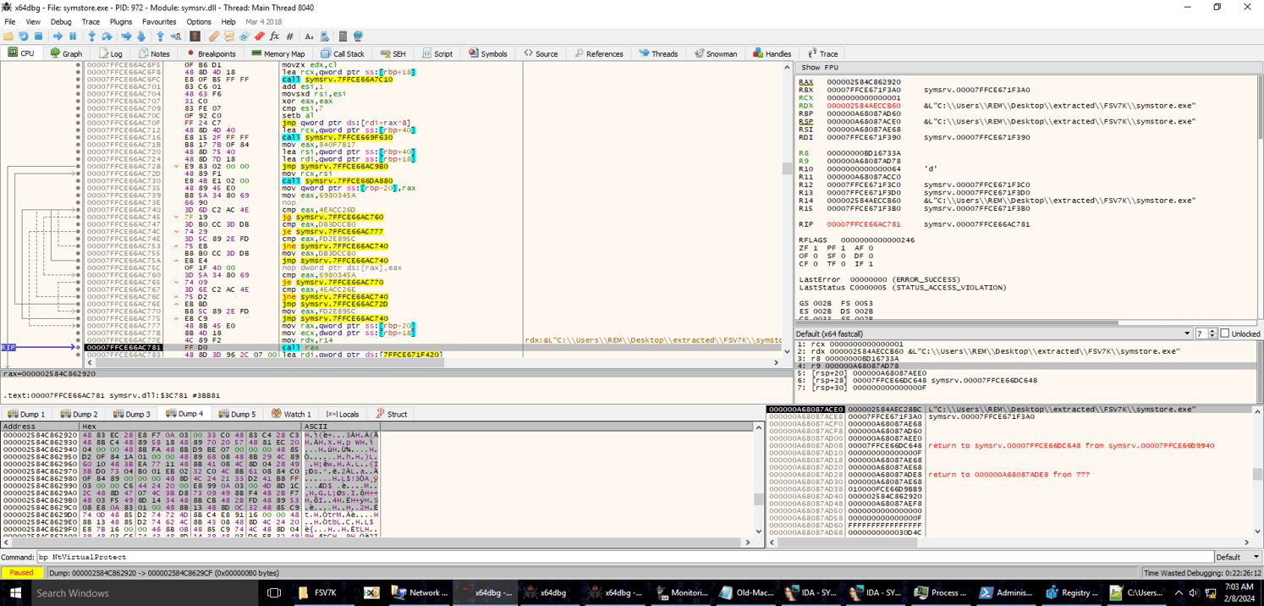This screenshot has height=606, width=1264.
Task: Click the Step Into toolbar icon
Action: coord(91,36)
